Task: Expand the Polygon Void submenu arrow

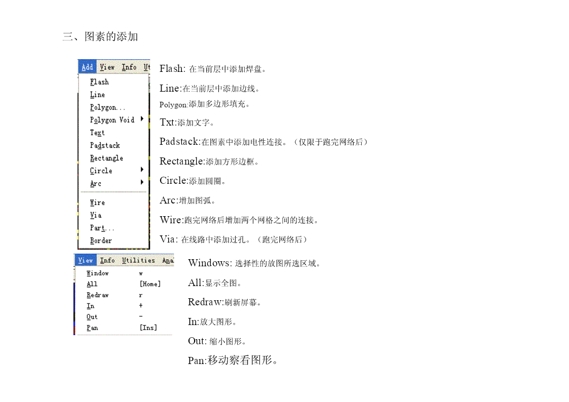Action: (142, 119)
